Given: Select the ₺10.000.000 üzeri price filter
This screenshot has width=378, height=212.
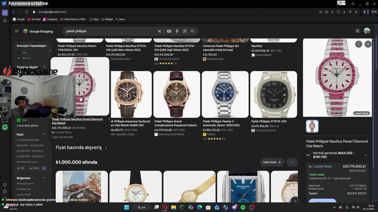Looking at the screenshot, I should [27, 162].
